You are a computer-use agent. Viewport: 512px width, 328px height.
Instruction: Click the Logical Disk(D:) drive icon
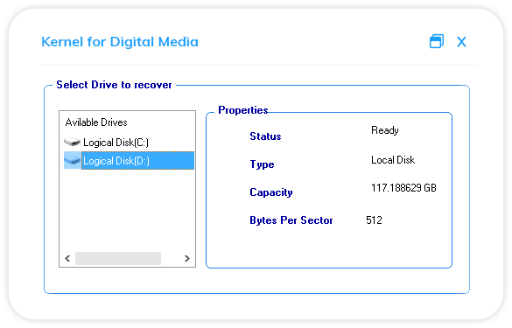point(72,160)
